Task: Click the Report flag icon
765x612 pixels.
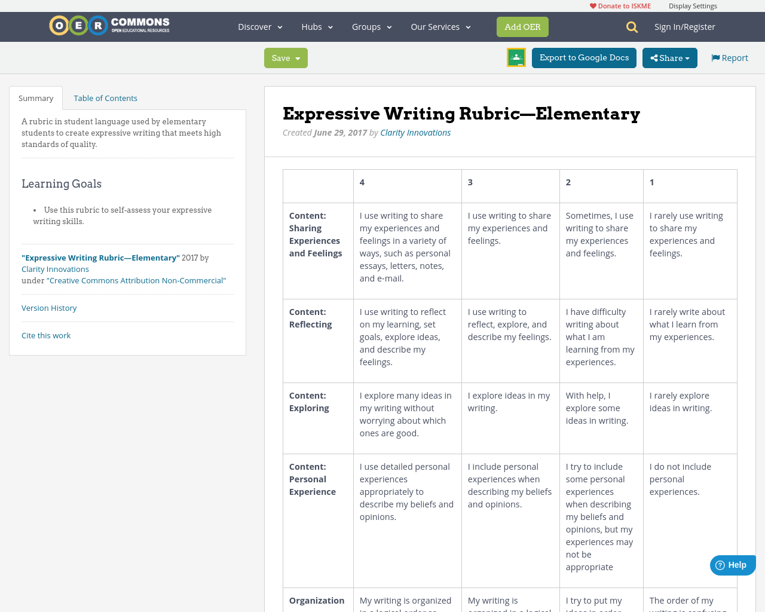Action: (715, 57)
